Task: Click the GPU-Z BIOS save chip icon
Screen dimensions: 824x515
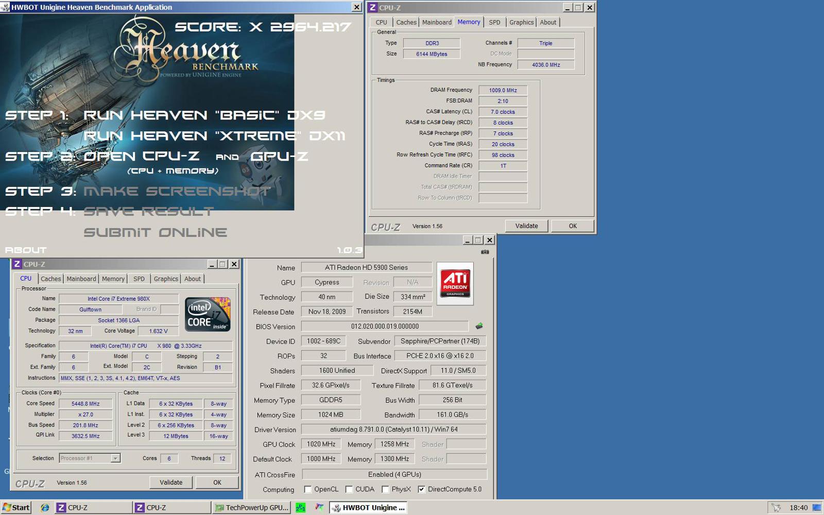Action: (x=479, y=326)
